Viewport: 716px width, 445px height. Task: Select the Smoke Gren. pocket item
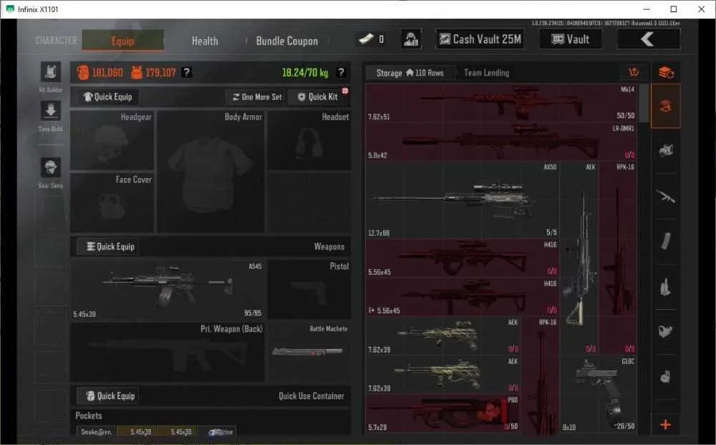point(97,431)
